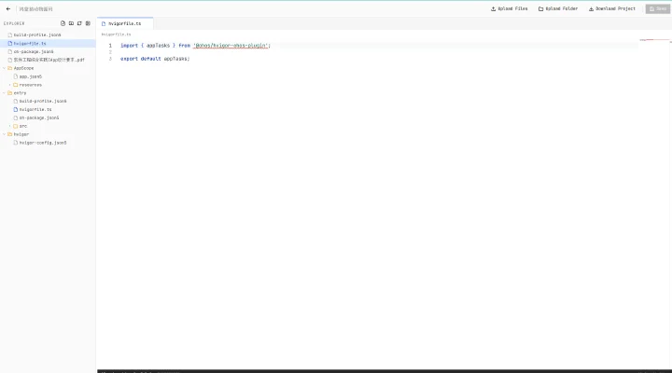Refresh the Explorer file tree
This screenshot has height=373, width=672.
point(79,23)
